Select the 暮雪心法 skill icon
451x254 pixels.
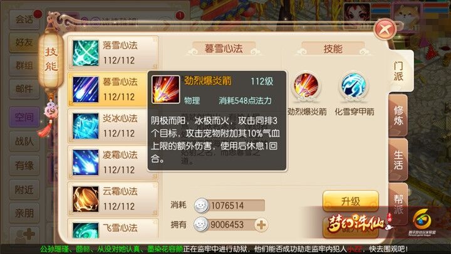tap(85, 90)
